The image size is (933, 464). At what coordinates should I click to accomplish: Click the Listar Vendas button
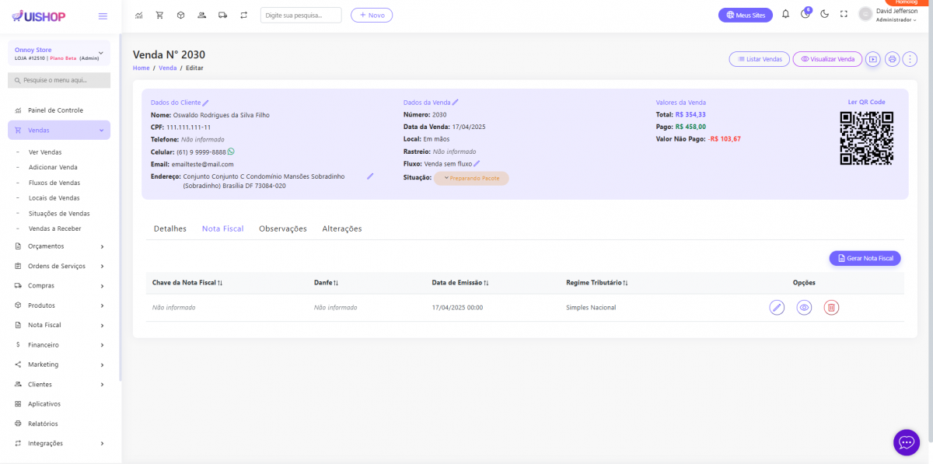pos(759,59)
